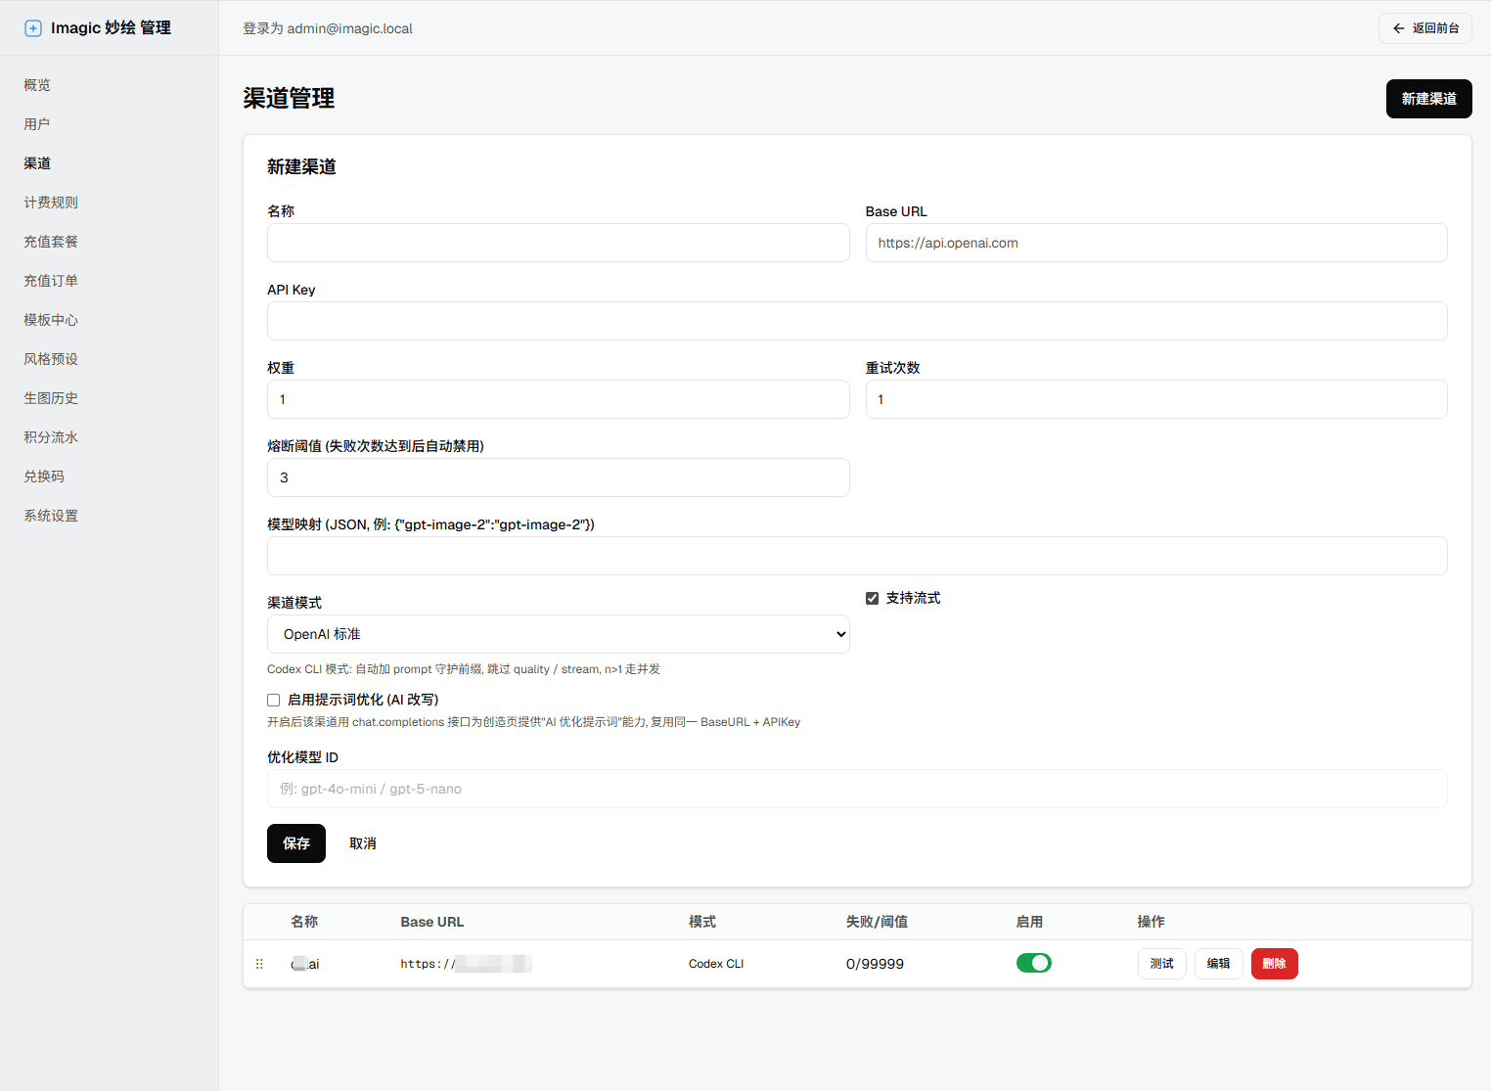This screenshot has height=1091, width=1491.
Task: Click the 0/99999 failure threshold value
Action: click(875, 964)
